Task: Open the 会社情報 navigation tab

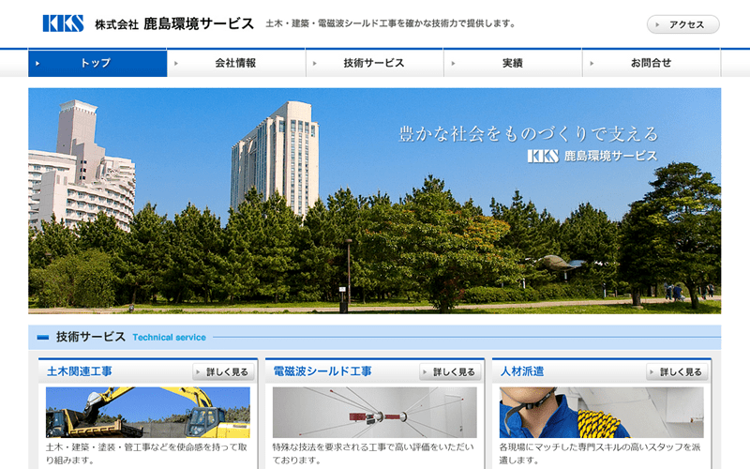Action: 236,63
